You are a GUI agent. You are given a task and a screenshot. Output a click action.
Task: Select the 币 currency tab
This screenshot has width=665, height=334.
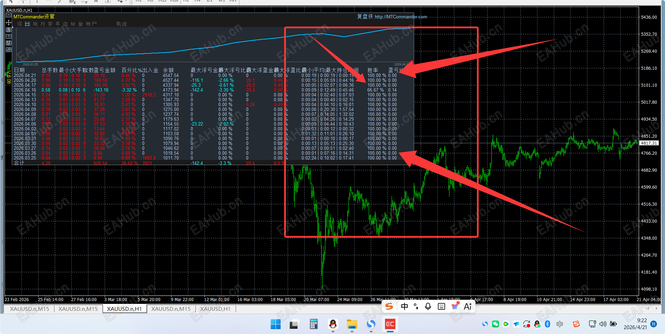coord(65,24)
